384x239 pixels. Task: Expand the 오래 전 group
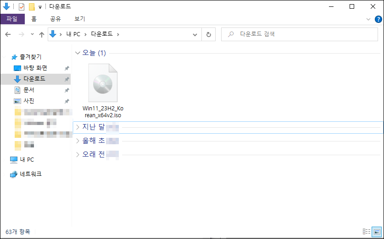point(78,154)
